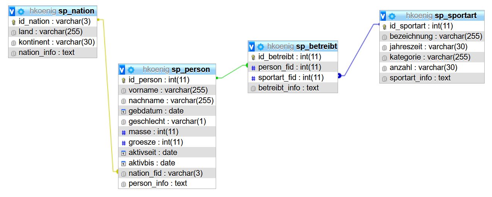
Task: Click the kontinent column in sp_nation
Action: pyautogui.click(x=52, y=42)
